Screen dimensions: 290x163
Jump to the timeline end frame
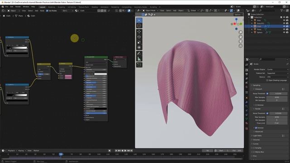[131, 151]
